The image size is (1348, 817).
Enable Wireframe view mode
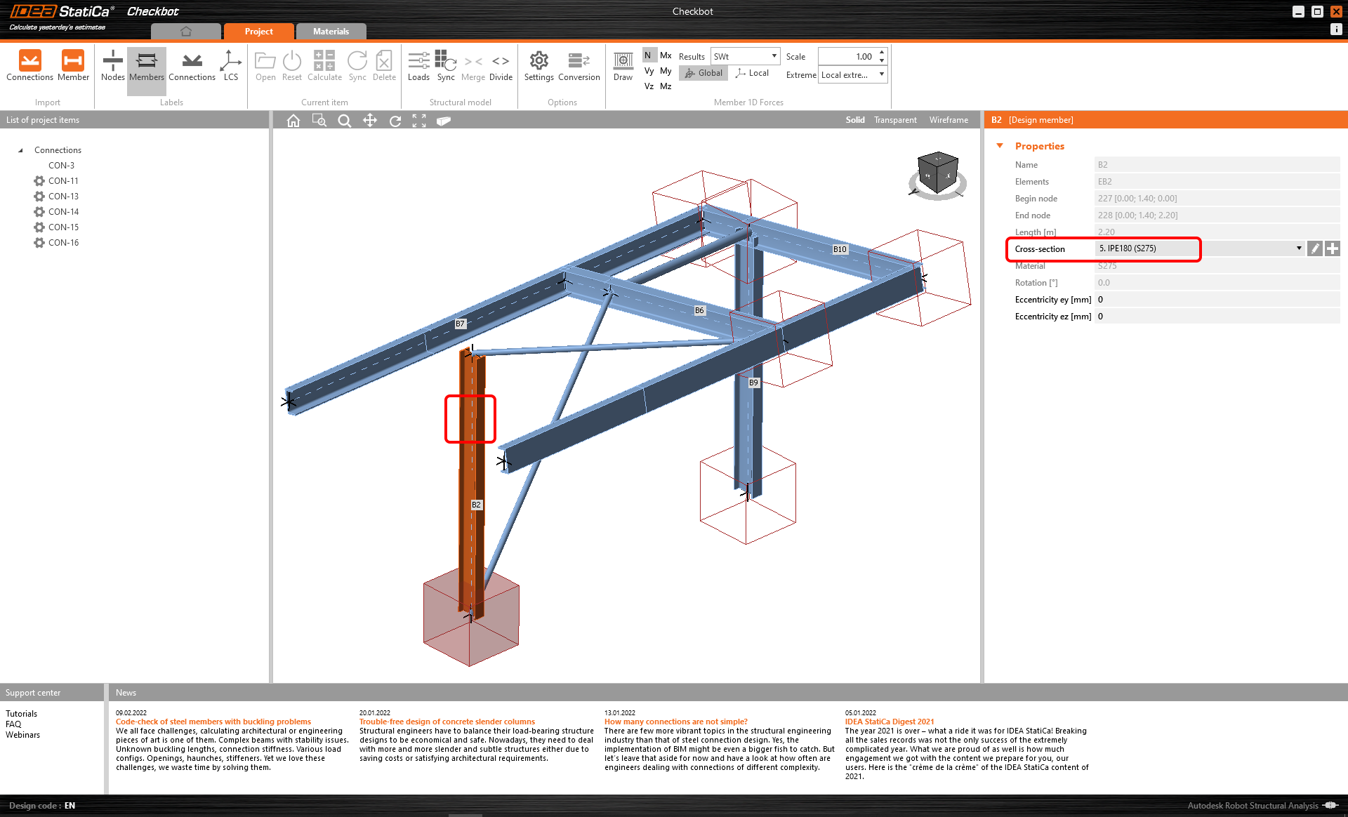[949, 119]
